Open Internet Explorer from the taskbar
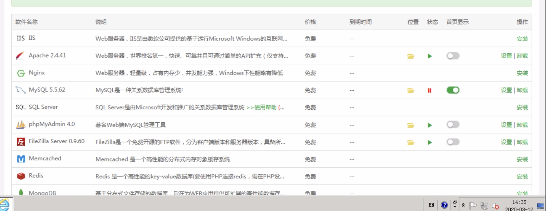Image resolution: width=546 pixels, height=211 pixels. click(5, 204)
